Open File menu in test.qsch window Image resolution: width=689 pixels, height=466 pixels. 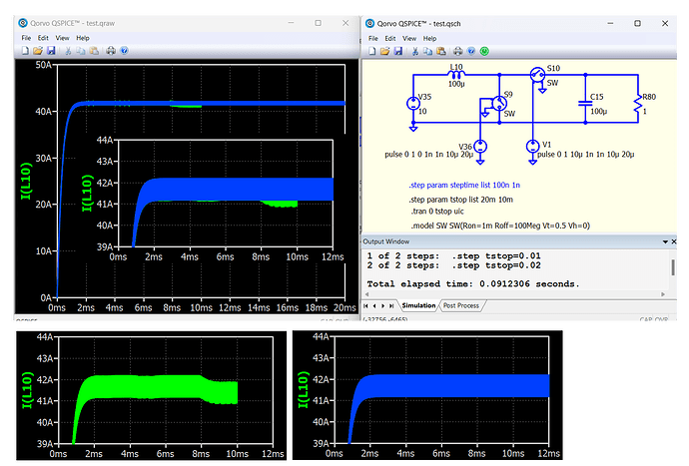point(373,39)
